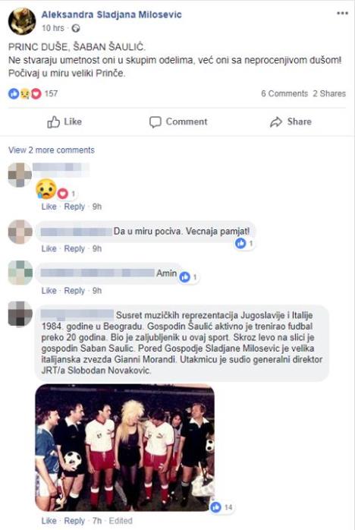Open the 6 Comments link
Image resolution: width=355 pixels, height=530 pixels.
284,93
